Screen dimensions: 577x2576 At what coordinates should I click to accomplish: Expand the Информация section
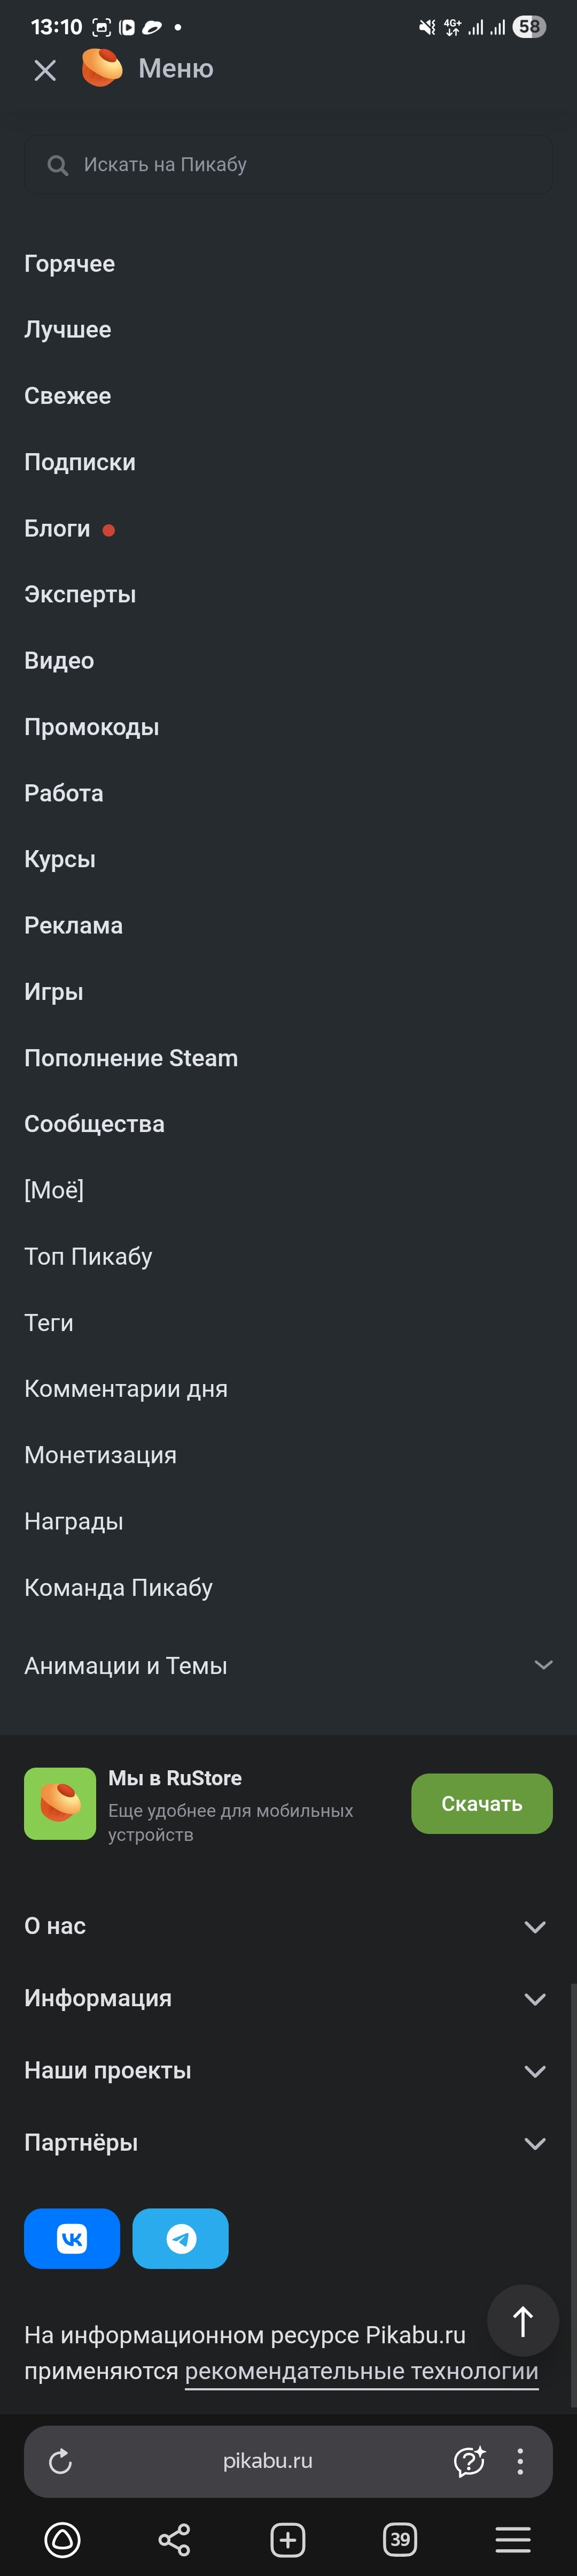[535, 1998]
